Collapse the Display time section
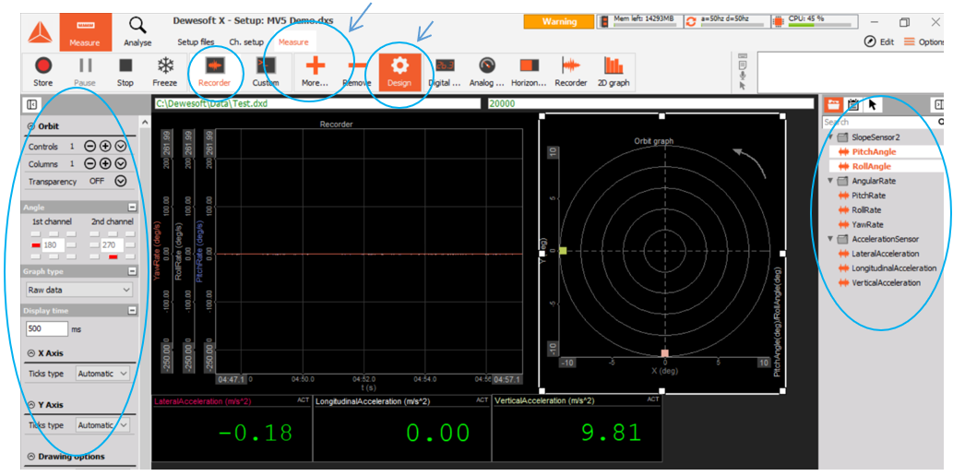The image size is (953, 476). coord(132,311)
